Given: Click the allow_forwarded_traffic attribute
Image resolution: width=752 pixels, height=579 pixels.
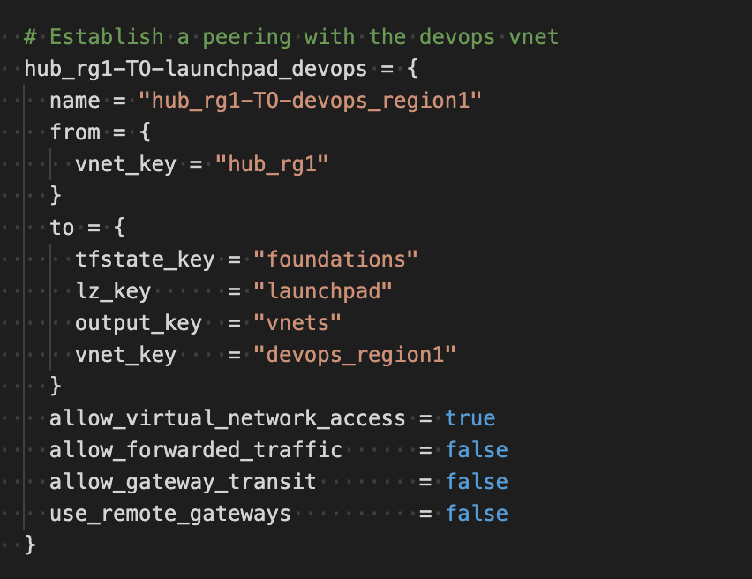Looking at the screenshot, I should (196, 450).
